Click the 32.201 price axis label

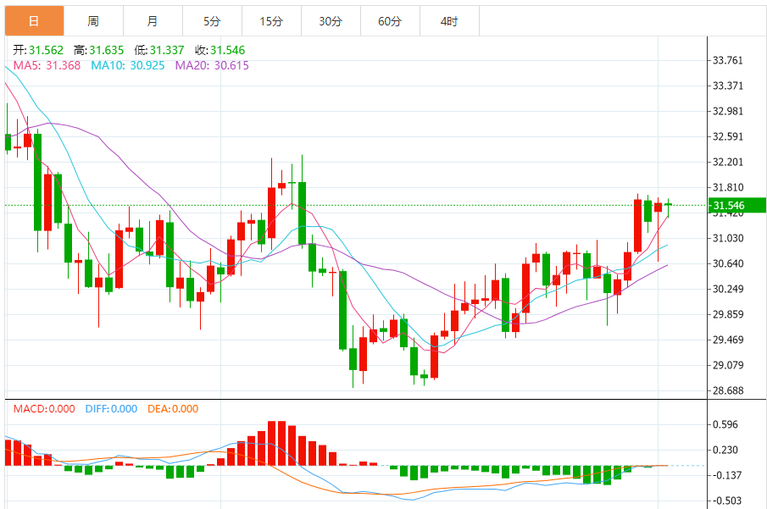coord(727,163)
